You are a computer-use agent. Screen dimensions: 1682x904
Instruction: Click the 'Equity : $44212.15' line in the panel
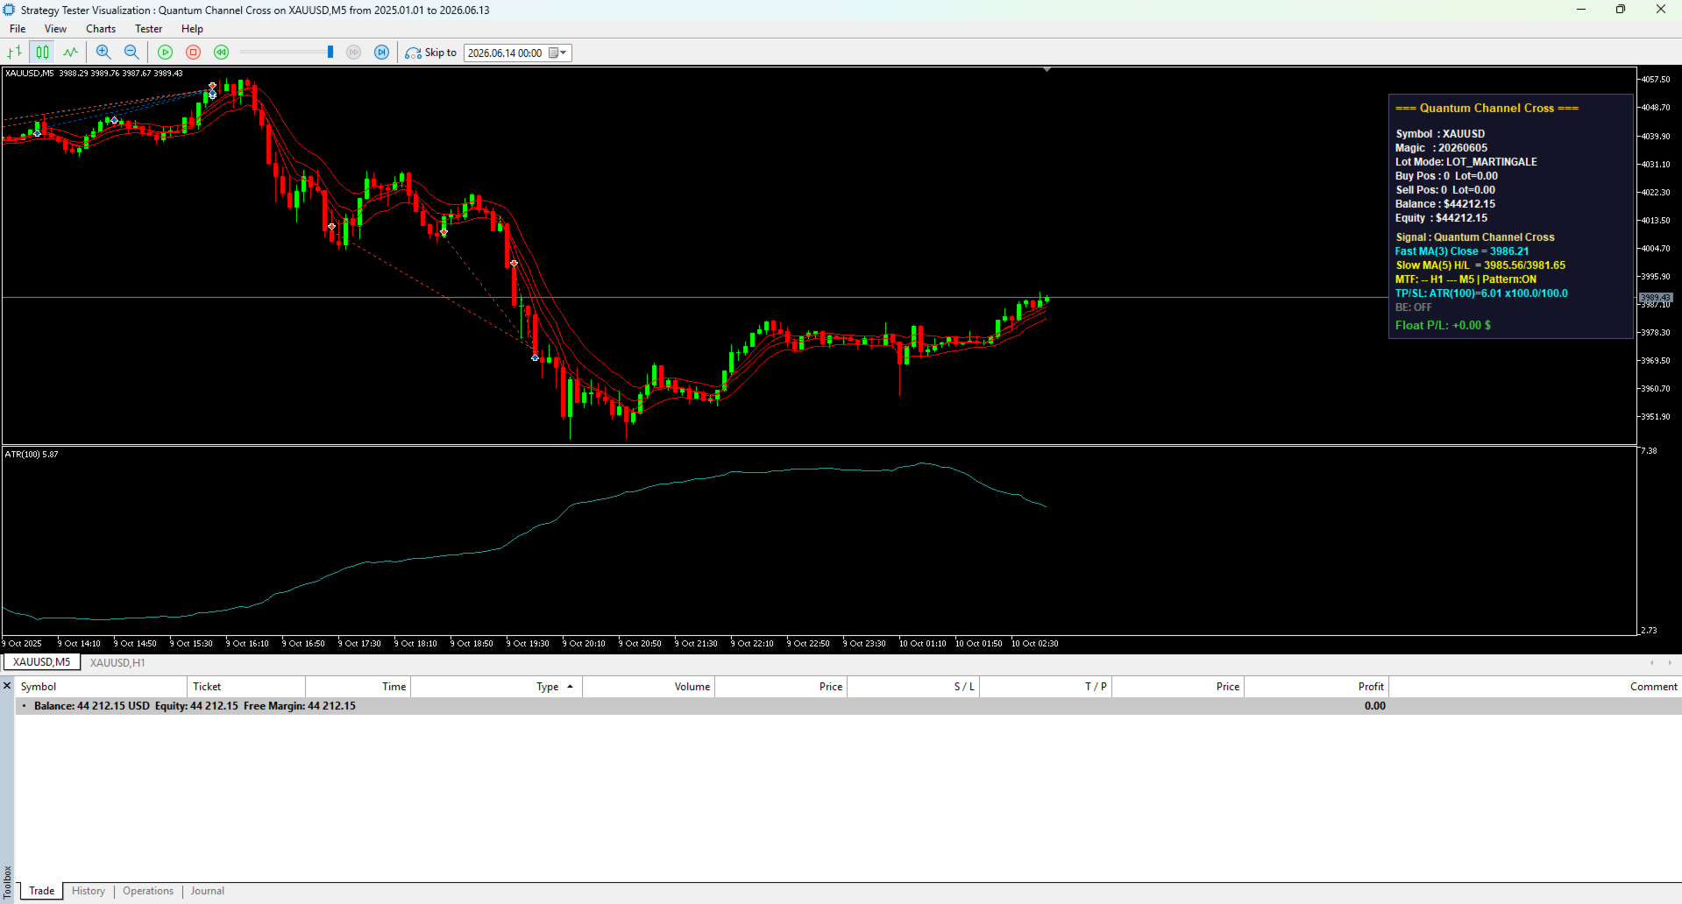coord(1441,218)
